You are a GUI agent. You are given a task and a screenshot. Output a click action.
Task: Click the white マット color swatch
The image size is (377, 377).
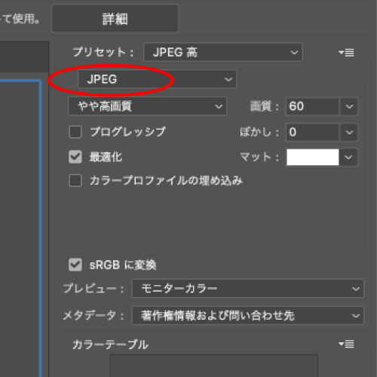(312, 158)
